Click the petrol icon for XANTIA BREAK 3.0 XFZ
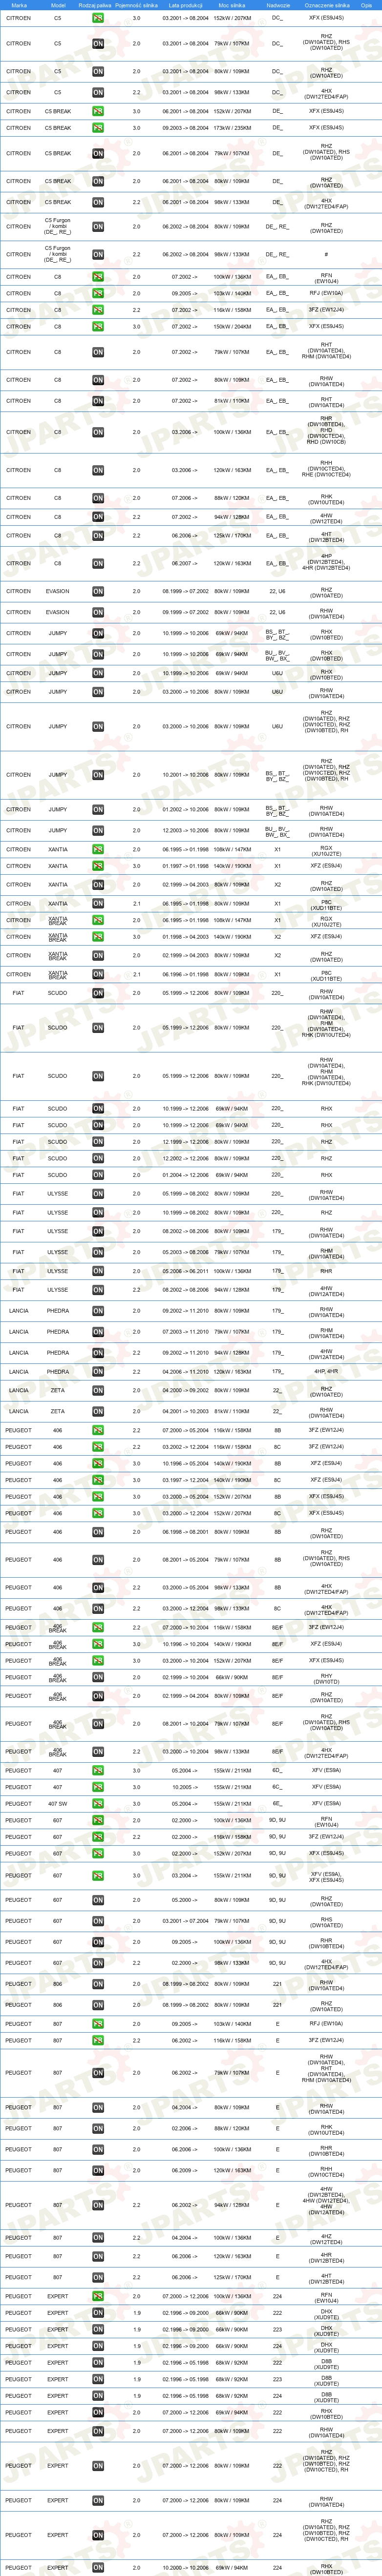The image size is (382, 2576). click(98, 937)
